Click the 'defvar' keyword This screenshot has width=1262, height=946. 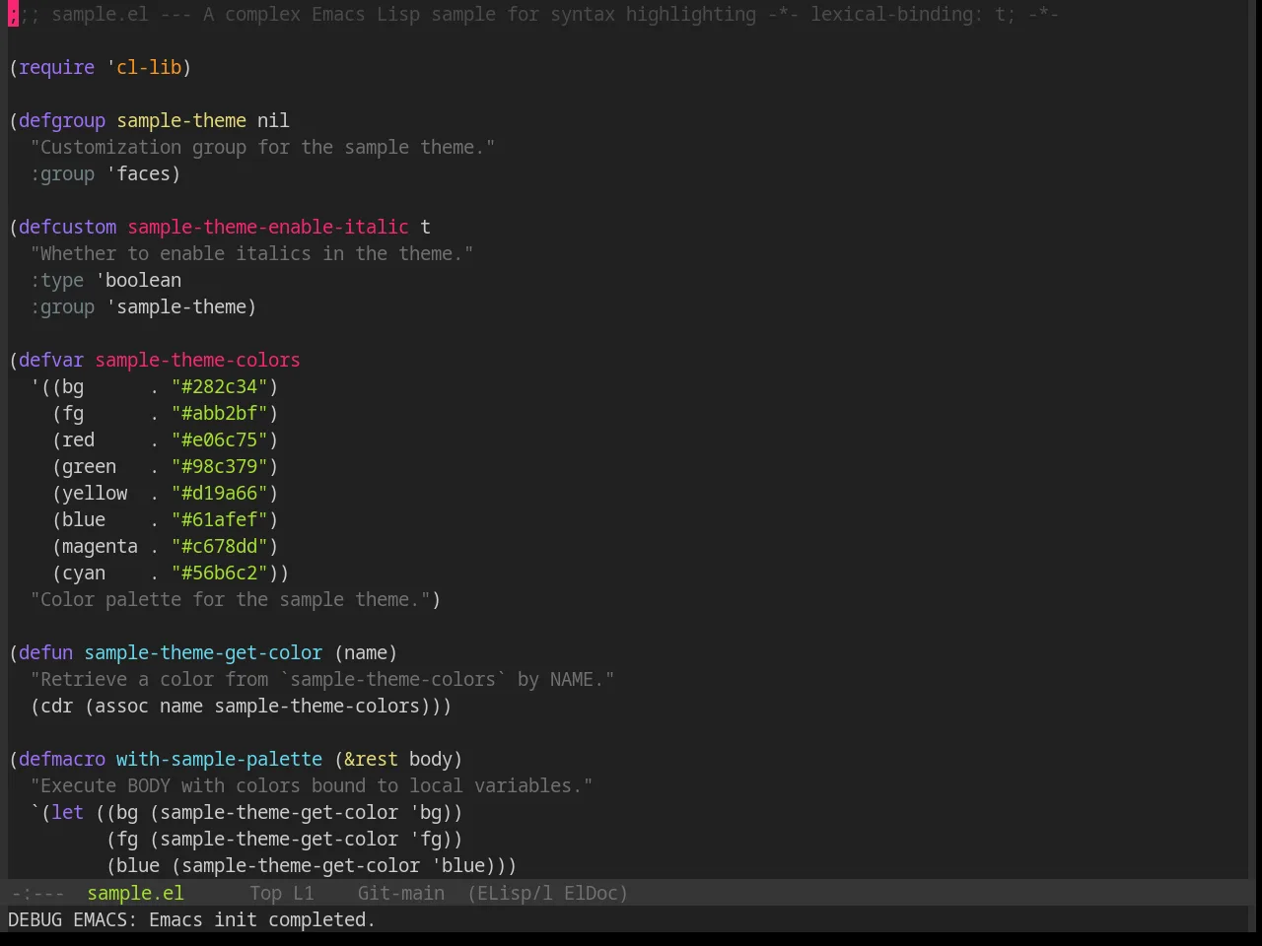(51, 360)
